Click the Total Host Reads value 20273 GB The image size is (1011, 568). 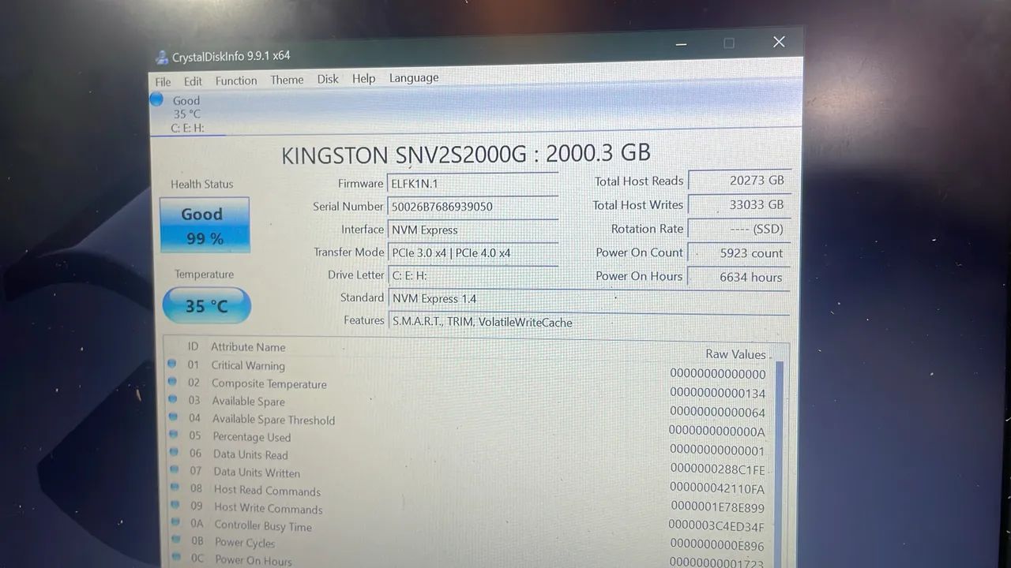[x=739, y=181]
